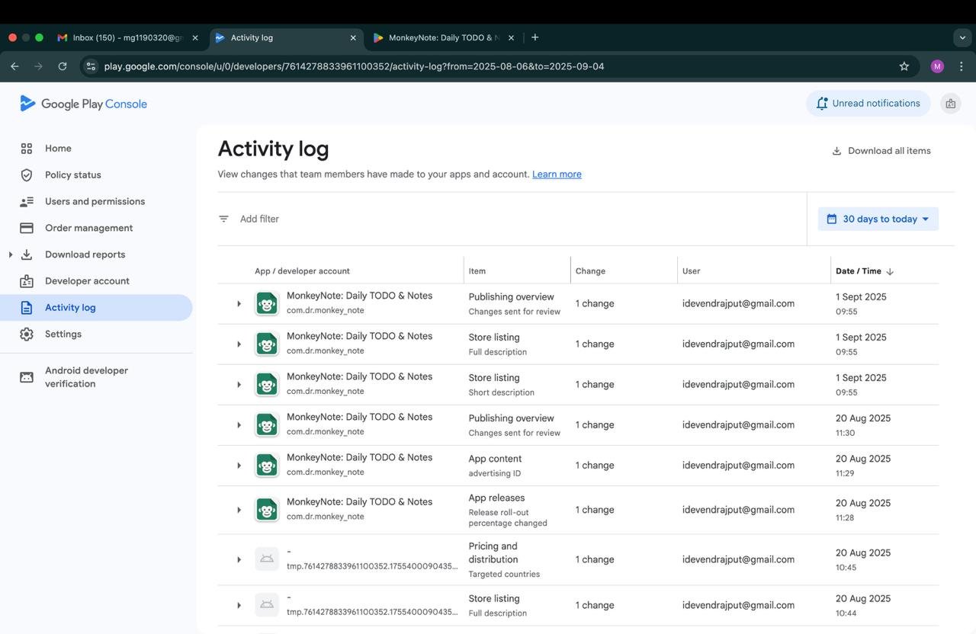
Task: Open the Home dashboard icon in sidebar
Action: pos(27,149)
